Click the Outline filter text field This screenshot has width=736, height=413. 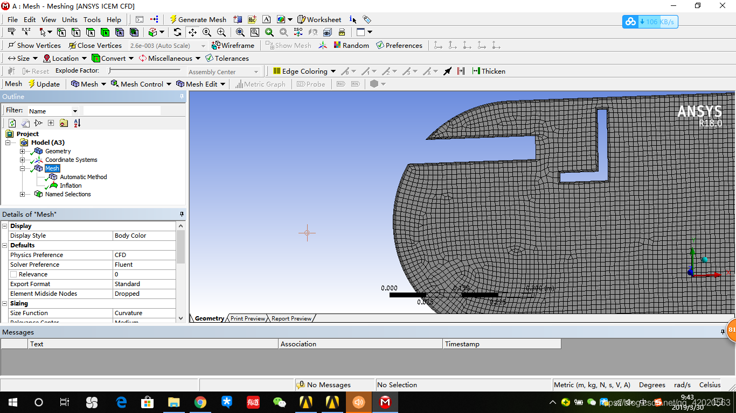122,110
